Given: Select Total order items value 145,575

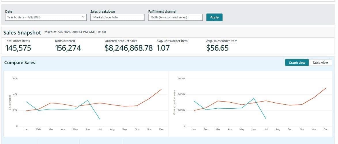Looking at the screenshot, I should [18, 48].
